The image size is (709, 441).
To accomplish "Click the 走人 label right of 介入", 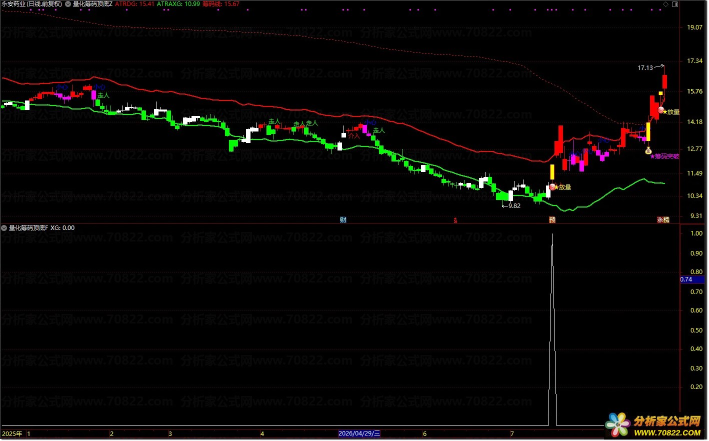I will pos(379,130).
